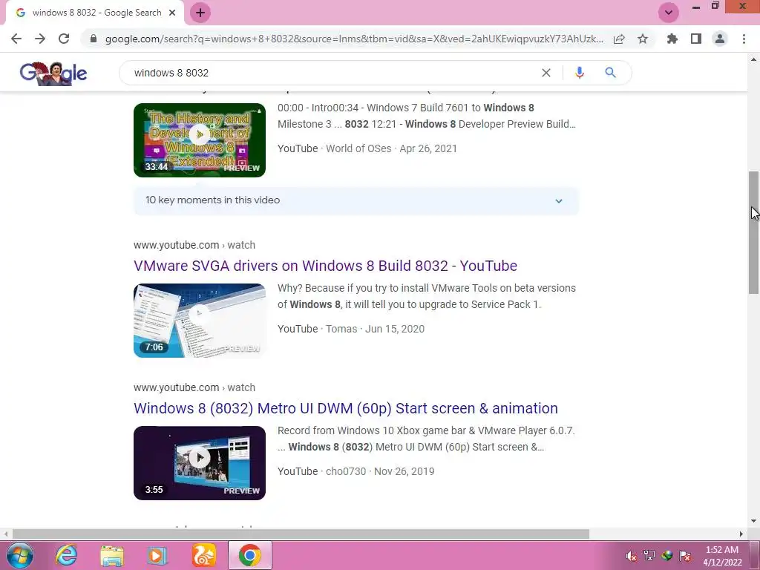Open UC Browser from taskbar
760x570 pixels.
(203, 555)
